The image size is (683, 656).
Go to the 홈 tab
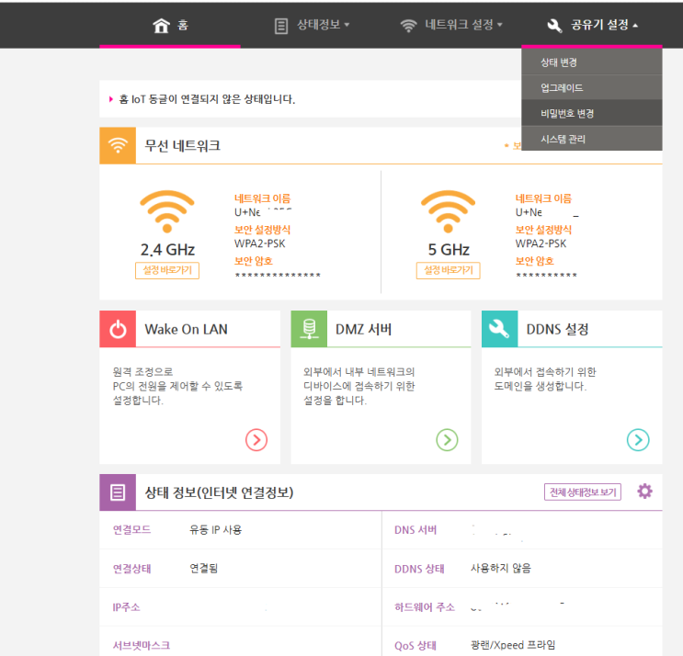[170, 25]
